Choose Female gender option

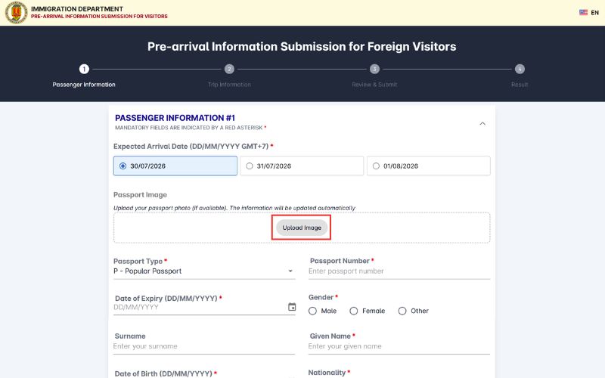click(368, 311)
